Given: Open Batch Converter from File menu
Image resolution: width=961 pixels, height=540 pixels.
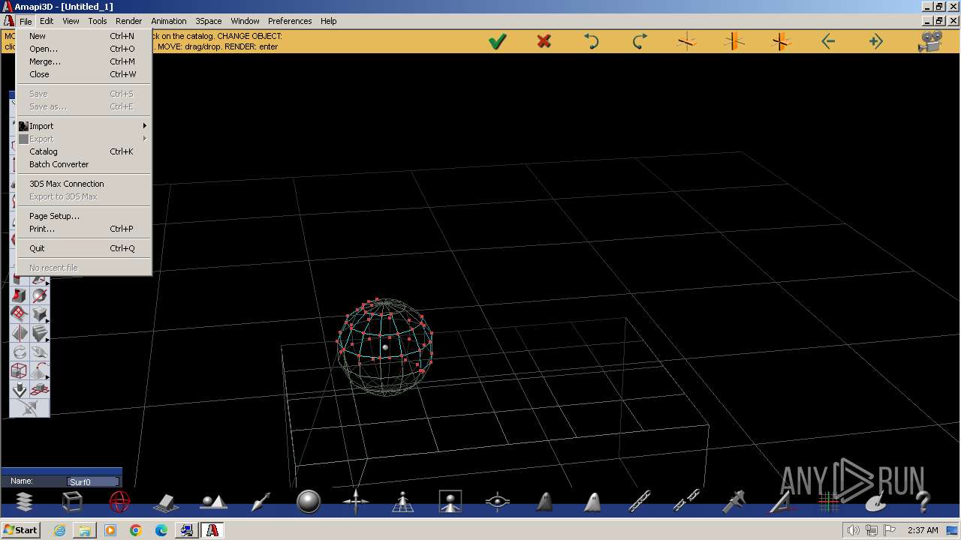Looking at the screenshot, I should click(x=84, y=164).
